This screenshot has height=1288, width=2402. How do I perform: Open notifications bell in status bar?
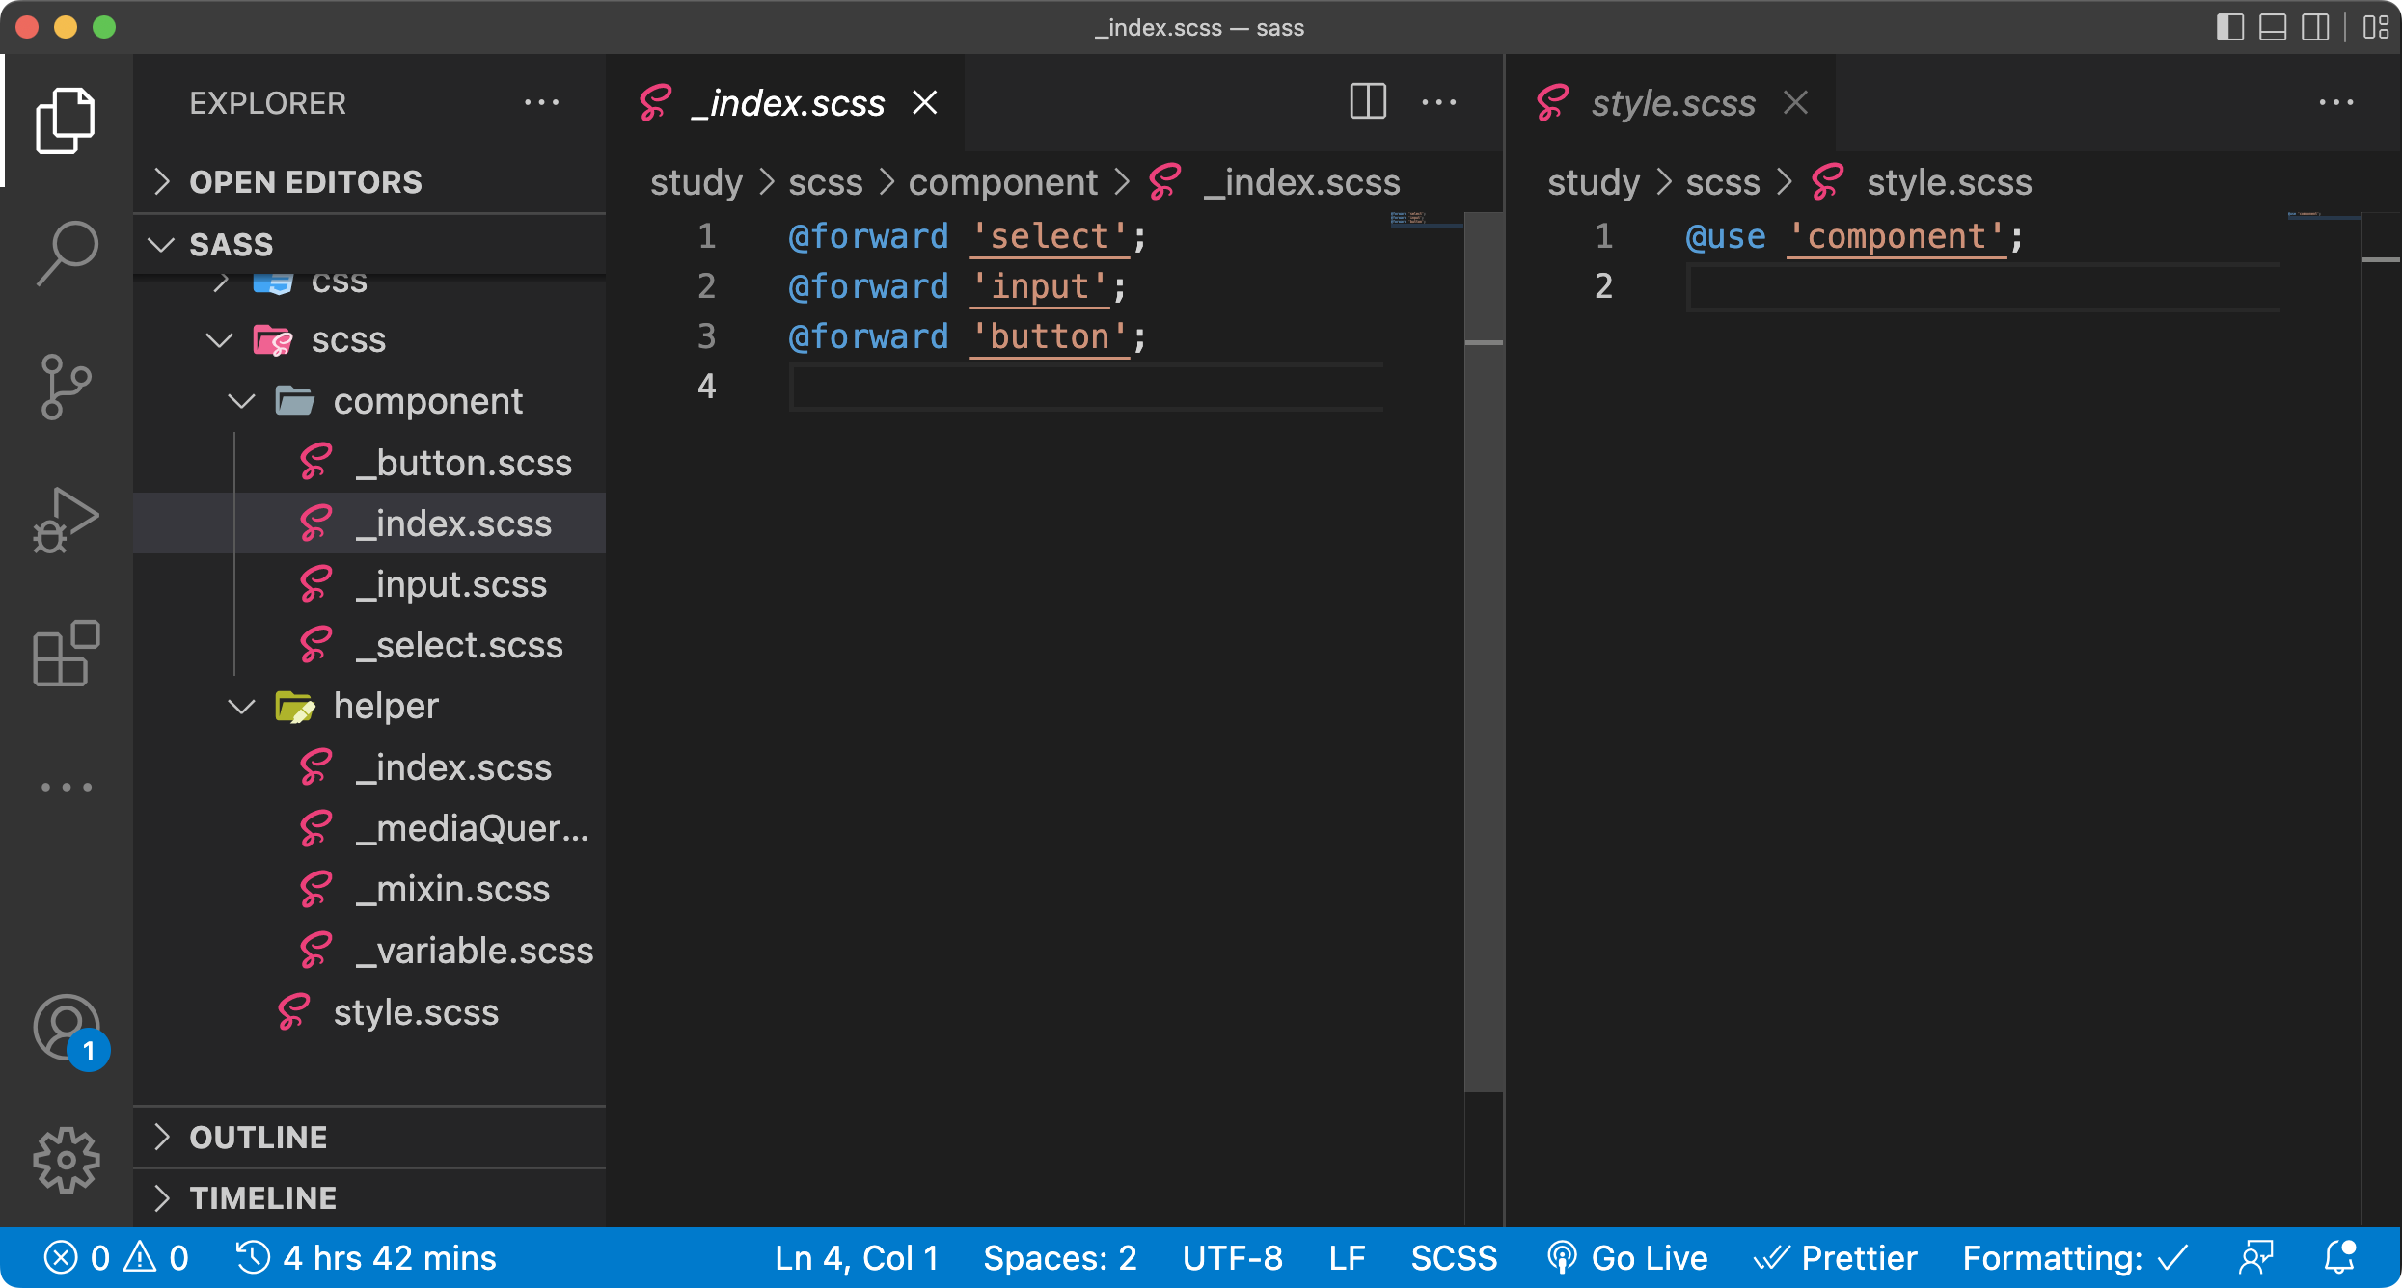[x=2339, y=1258]
